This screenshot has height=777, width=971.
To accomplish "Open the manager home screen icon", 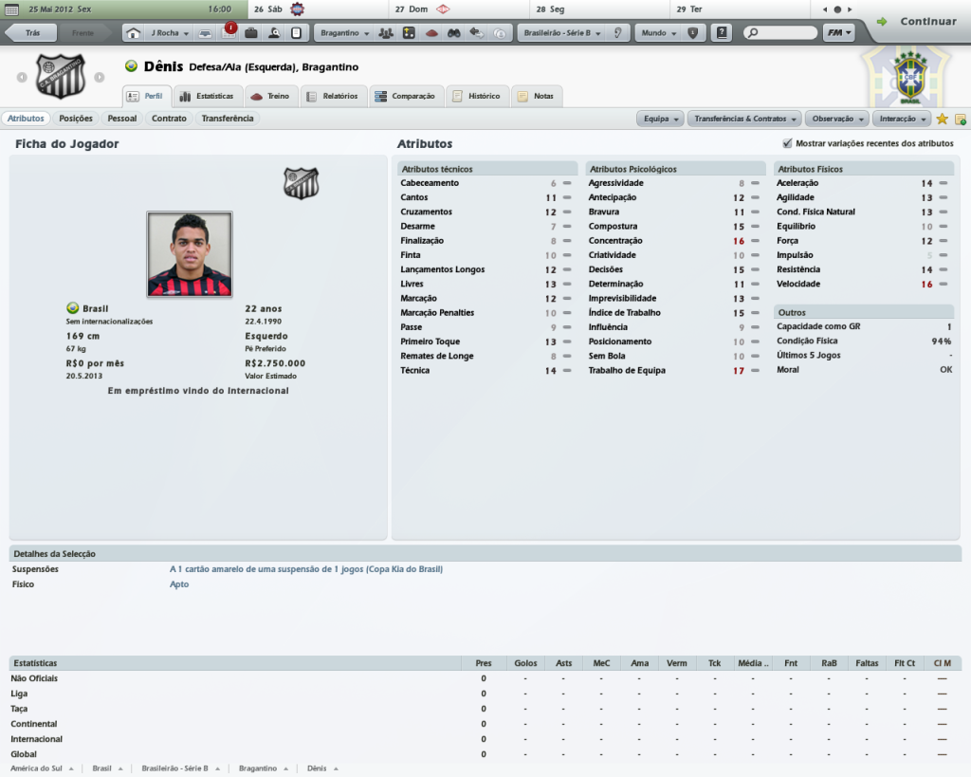I will (x=133, y=33).
